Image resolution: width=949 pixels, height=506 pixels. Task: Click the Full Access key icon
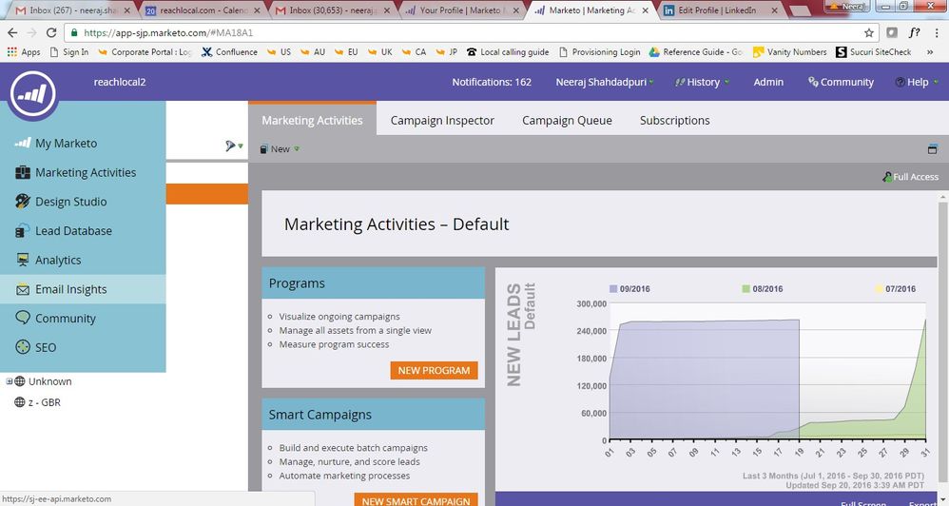(887, 177)
